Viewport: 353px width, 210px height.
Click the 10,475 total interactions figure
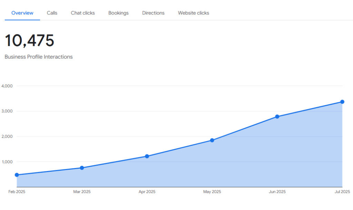pos(29,41)
